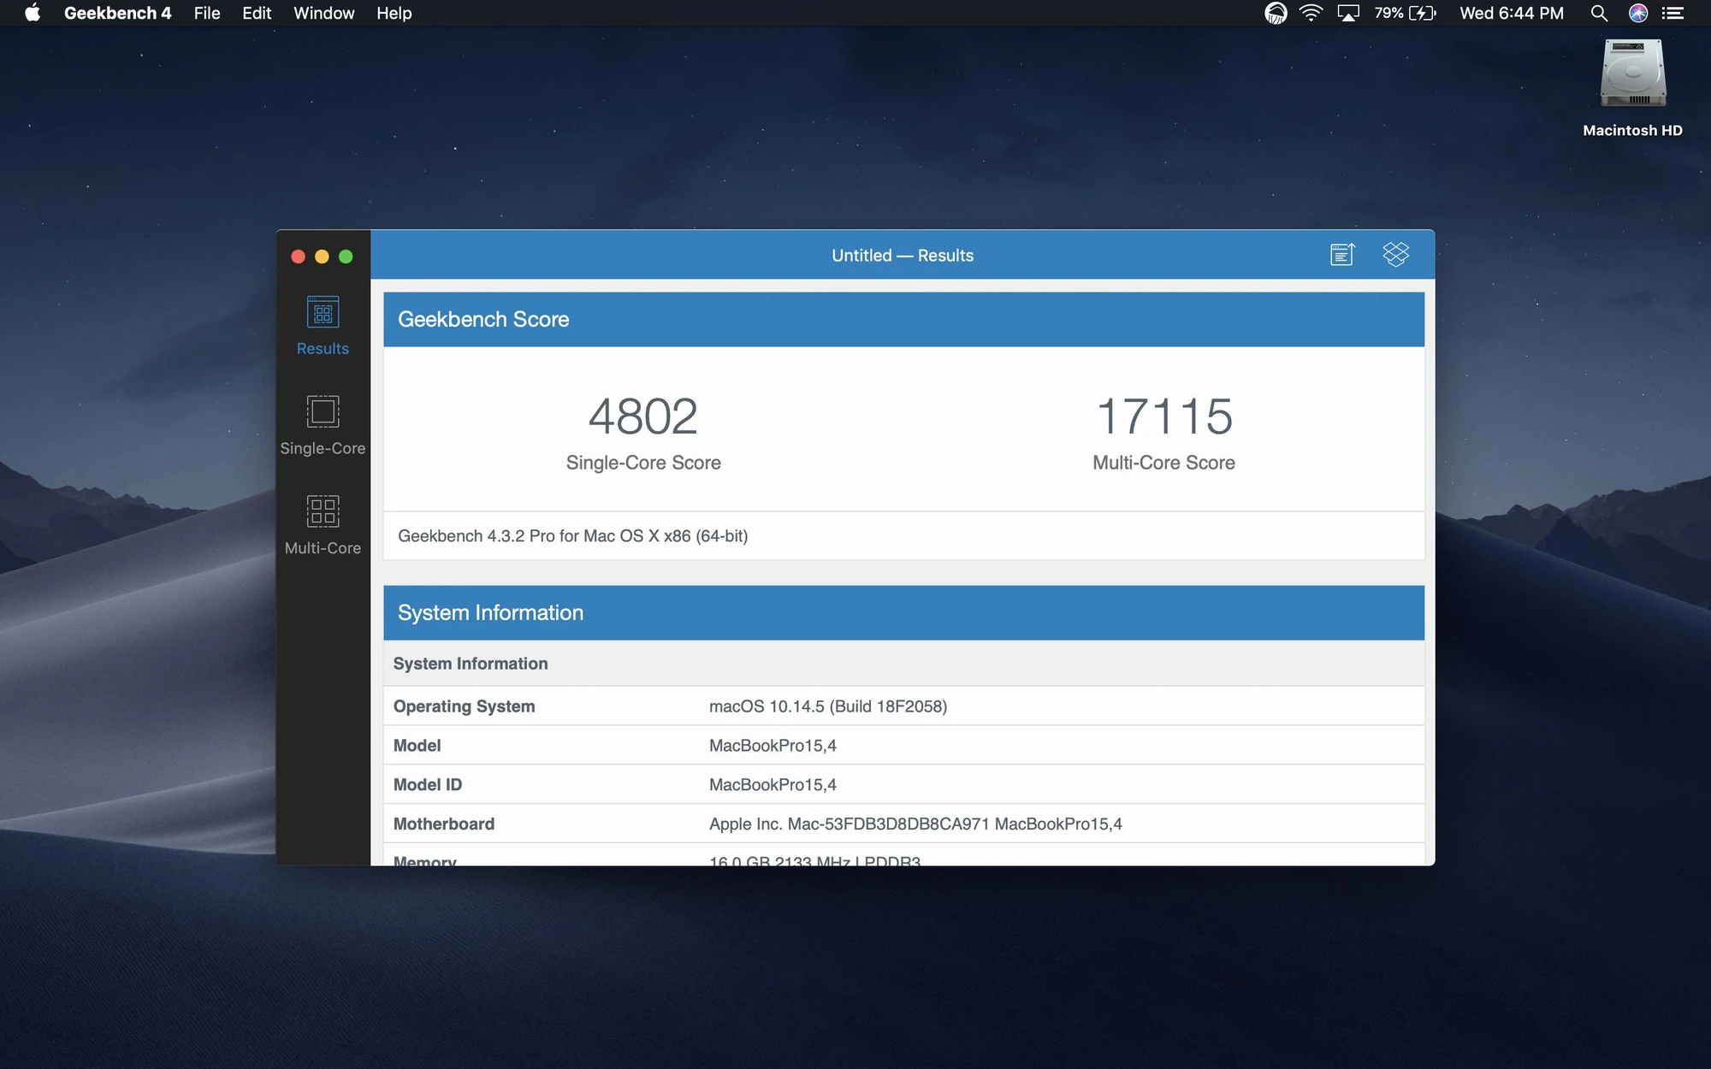The image size is (1711, 1069).
Task: Click the Geekbench Score section header
Action: pos(903,319)
